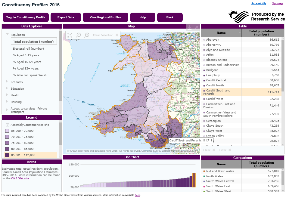Click the Help button
The width and height of the screenshot is (286, 198).
142,17
